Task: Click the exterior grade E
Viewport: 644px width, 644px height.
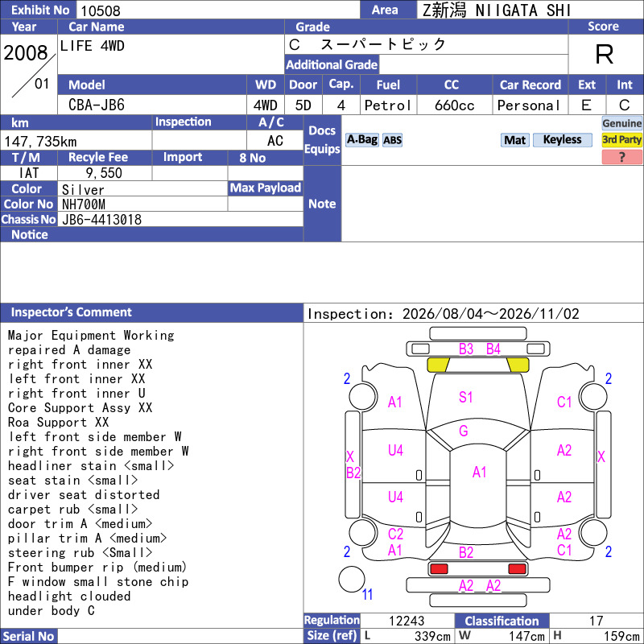Action: click(587, 105)
